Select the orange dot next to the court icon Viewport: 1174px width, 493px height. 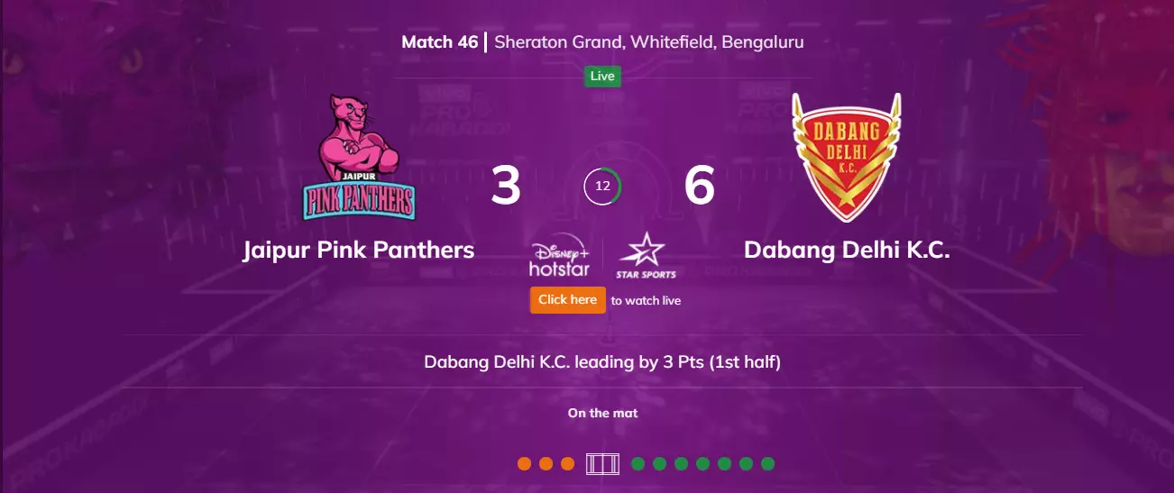pos(567,464)
